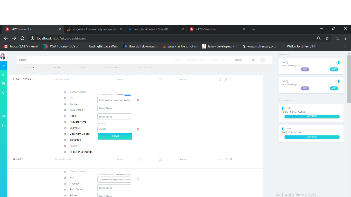Verify details for Ashish Kumar Gupta
Screen dimensions: 351x197
(x=312, y=116)
